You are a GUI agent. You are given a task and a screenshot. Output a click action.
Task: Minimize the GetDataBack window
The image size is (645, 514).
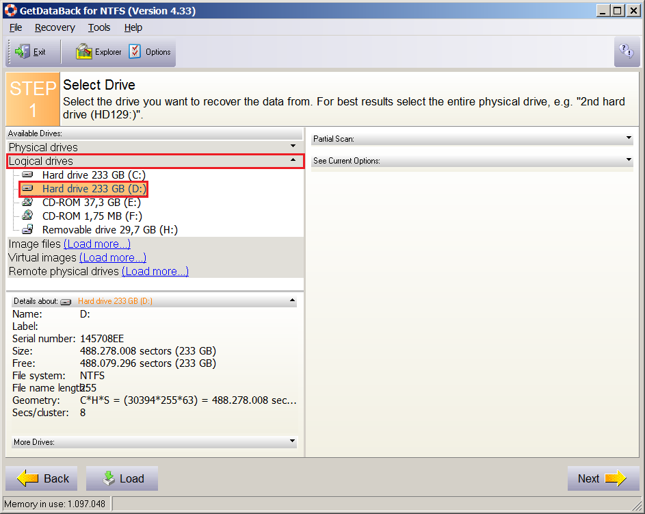[x=603, y=11]
